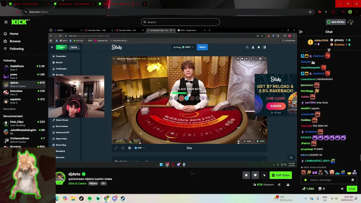
Task: Focus the Kick search field
Action: (180, 22)
